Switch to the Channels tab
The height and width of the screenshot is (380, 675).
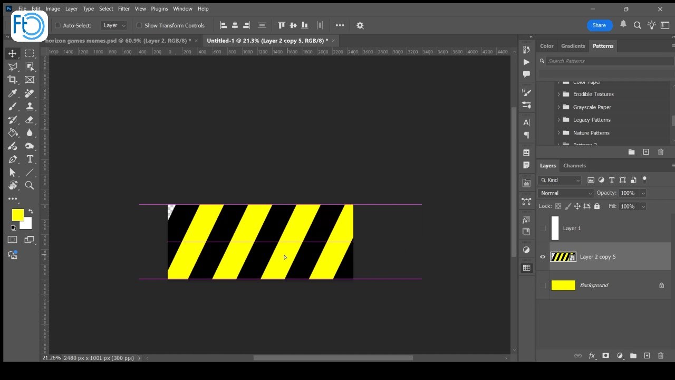click(574, 165)
